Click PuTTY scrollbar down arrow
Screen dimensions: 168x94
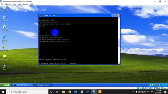[x=119, y=63]
